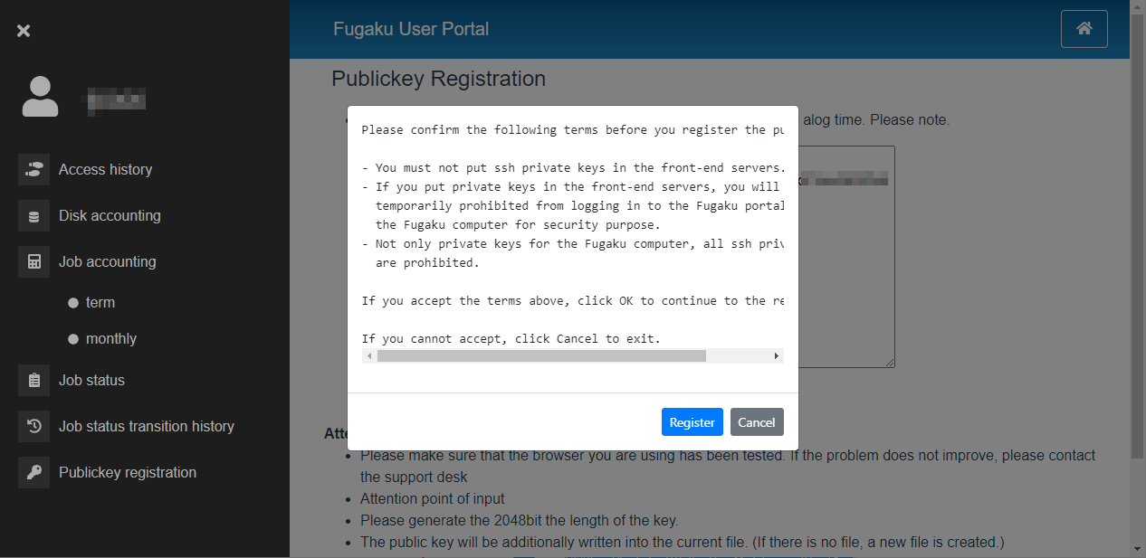Image resolution: width=1146 pixels, height=558 pixels.
Task: Close the sidebar with the X icon
Action: (x=24, y=31)
